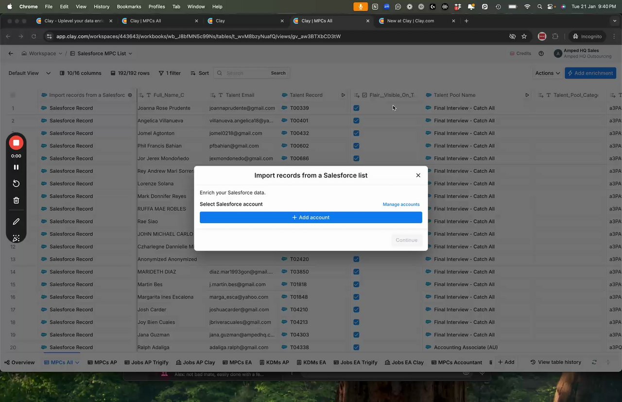This screenshot has height=402, width=622.
Task: Open the Amped HQ Sales account avatar
Action: click(558, 53)
